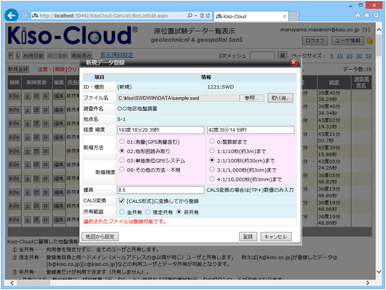
Task: Select the 全共有 sharing radio button
Action: [x=121, y=211]
